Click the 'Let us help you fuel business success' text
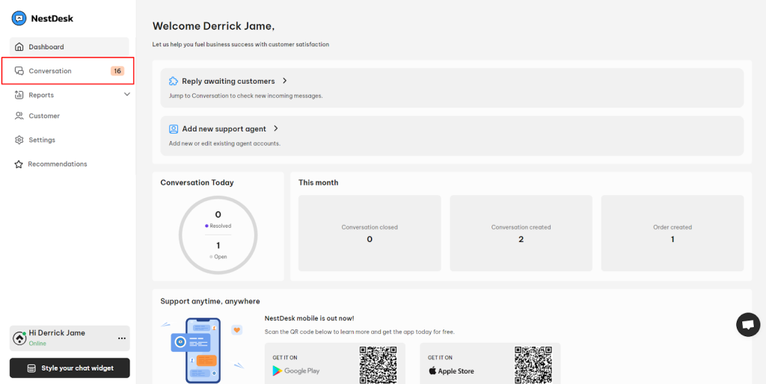 click(x=241, y=44)
